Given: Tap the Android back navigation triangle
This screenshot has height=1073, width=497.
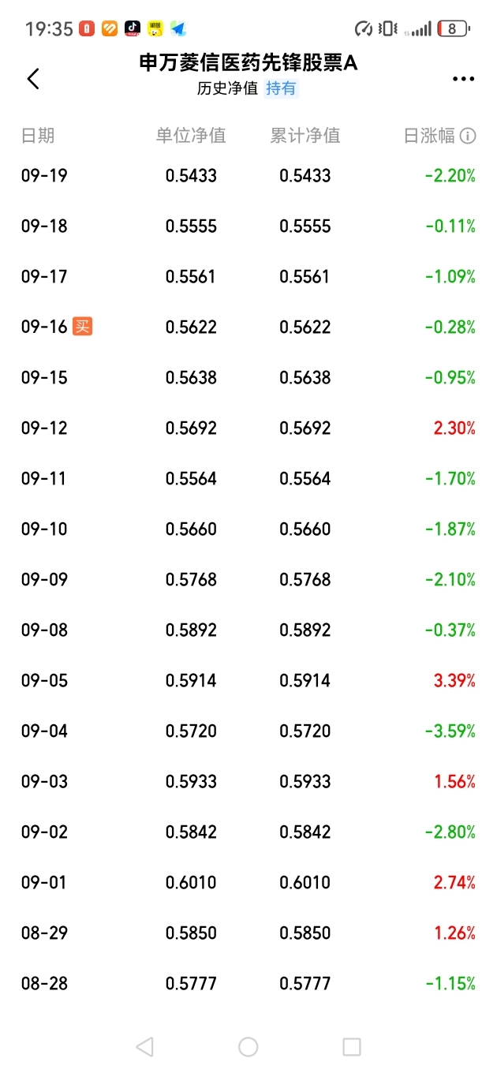Looking at the screenshot, I should point(144,1046).
